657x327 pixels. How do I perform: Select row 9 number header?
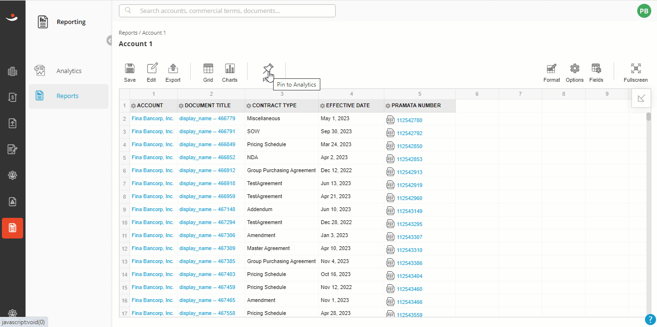124,209
